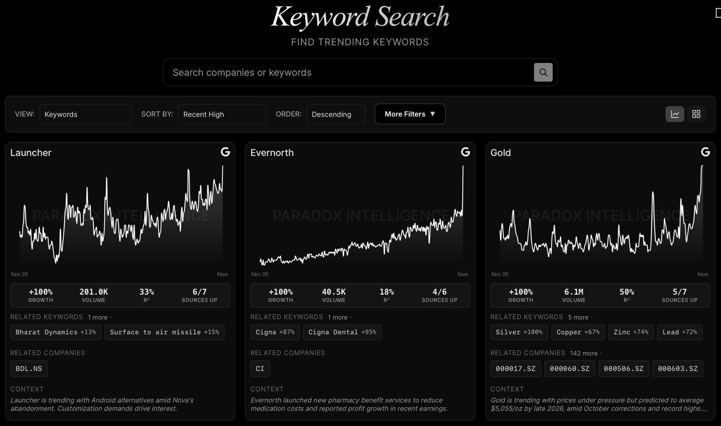The width and height of the screenshot is (721, 426).
Task: Select the CI company chip under Evernorth
Action: coord(260,368)
